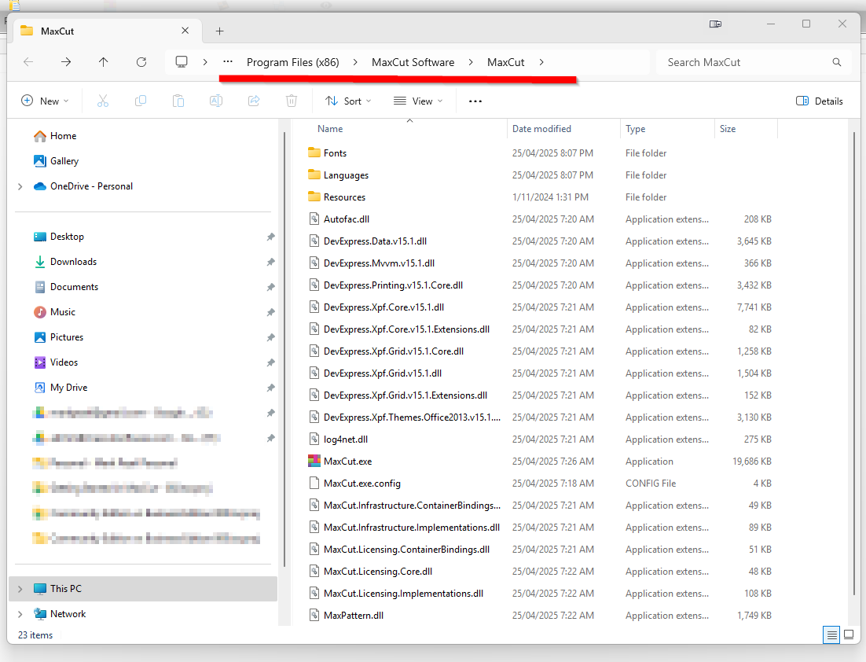Open the View dropdown menu

click(x=418, y=101)
